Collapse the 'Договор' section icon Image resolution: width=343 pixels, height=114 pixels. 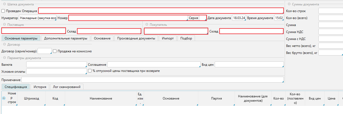5,44
